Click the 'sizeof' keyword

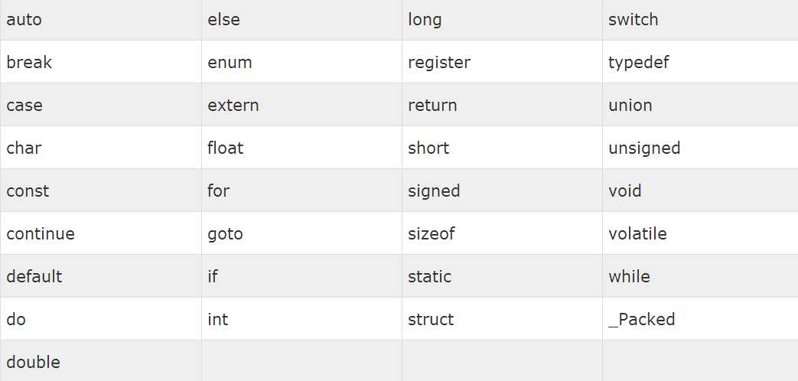pos(432,233)
